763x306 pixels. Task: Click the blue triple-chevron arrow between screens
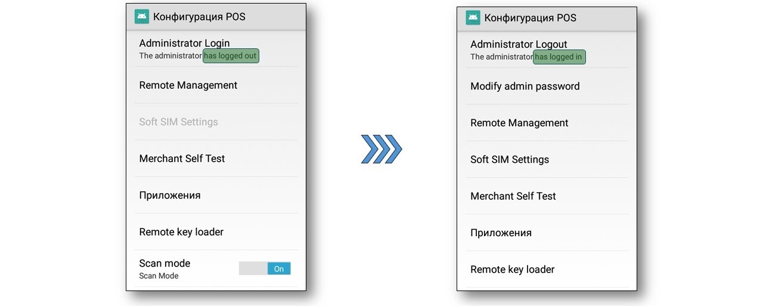(x=381, y=149)
